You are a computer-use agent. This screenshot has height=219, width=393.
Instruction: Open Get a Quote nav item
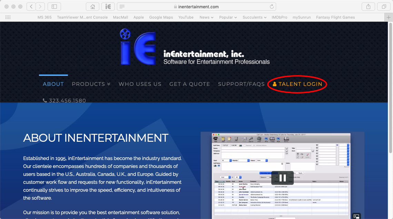click(x=190, y=84)
